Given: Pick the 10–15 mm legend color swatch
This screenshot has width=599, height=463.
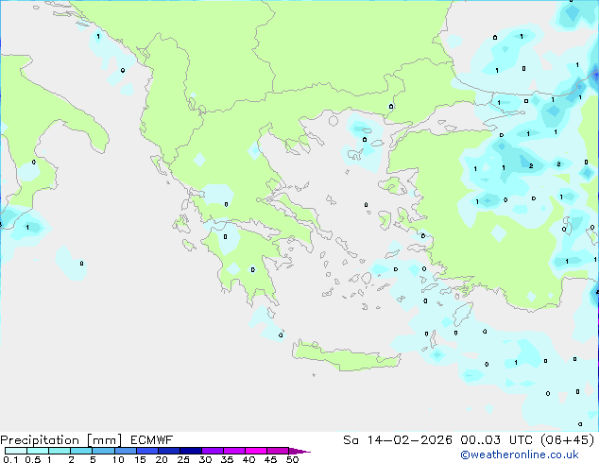Looking at the screenshot, I should 126,451.
